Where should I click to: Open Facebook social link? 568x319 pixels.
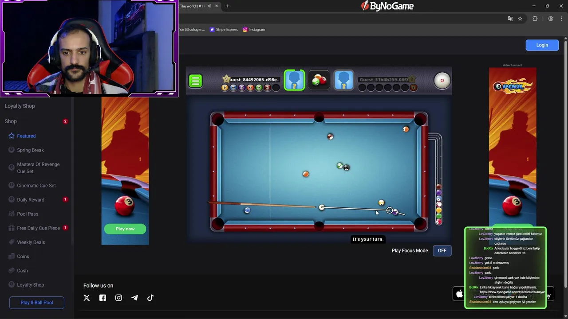pos(103,298)
